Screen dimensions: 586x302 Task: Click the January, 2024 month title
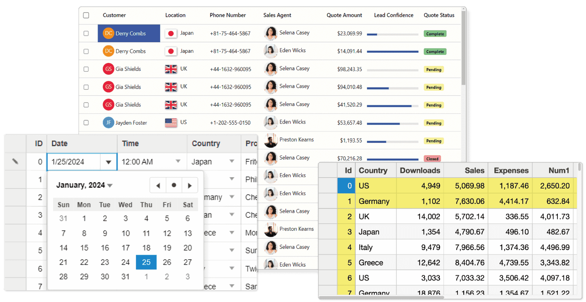[x=84, y=185]
